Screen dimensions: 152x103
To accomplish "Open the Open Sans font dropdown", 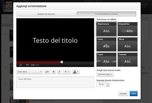I will [30, 72].
